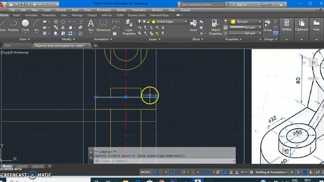Toggle drawing grid display in status bar
The height and width of the screenshot is (182, 324).
click(x=155, y=172)
